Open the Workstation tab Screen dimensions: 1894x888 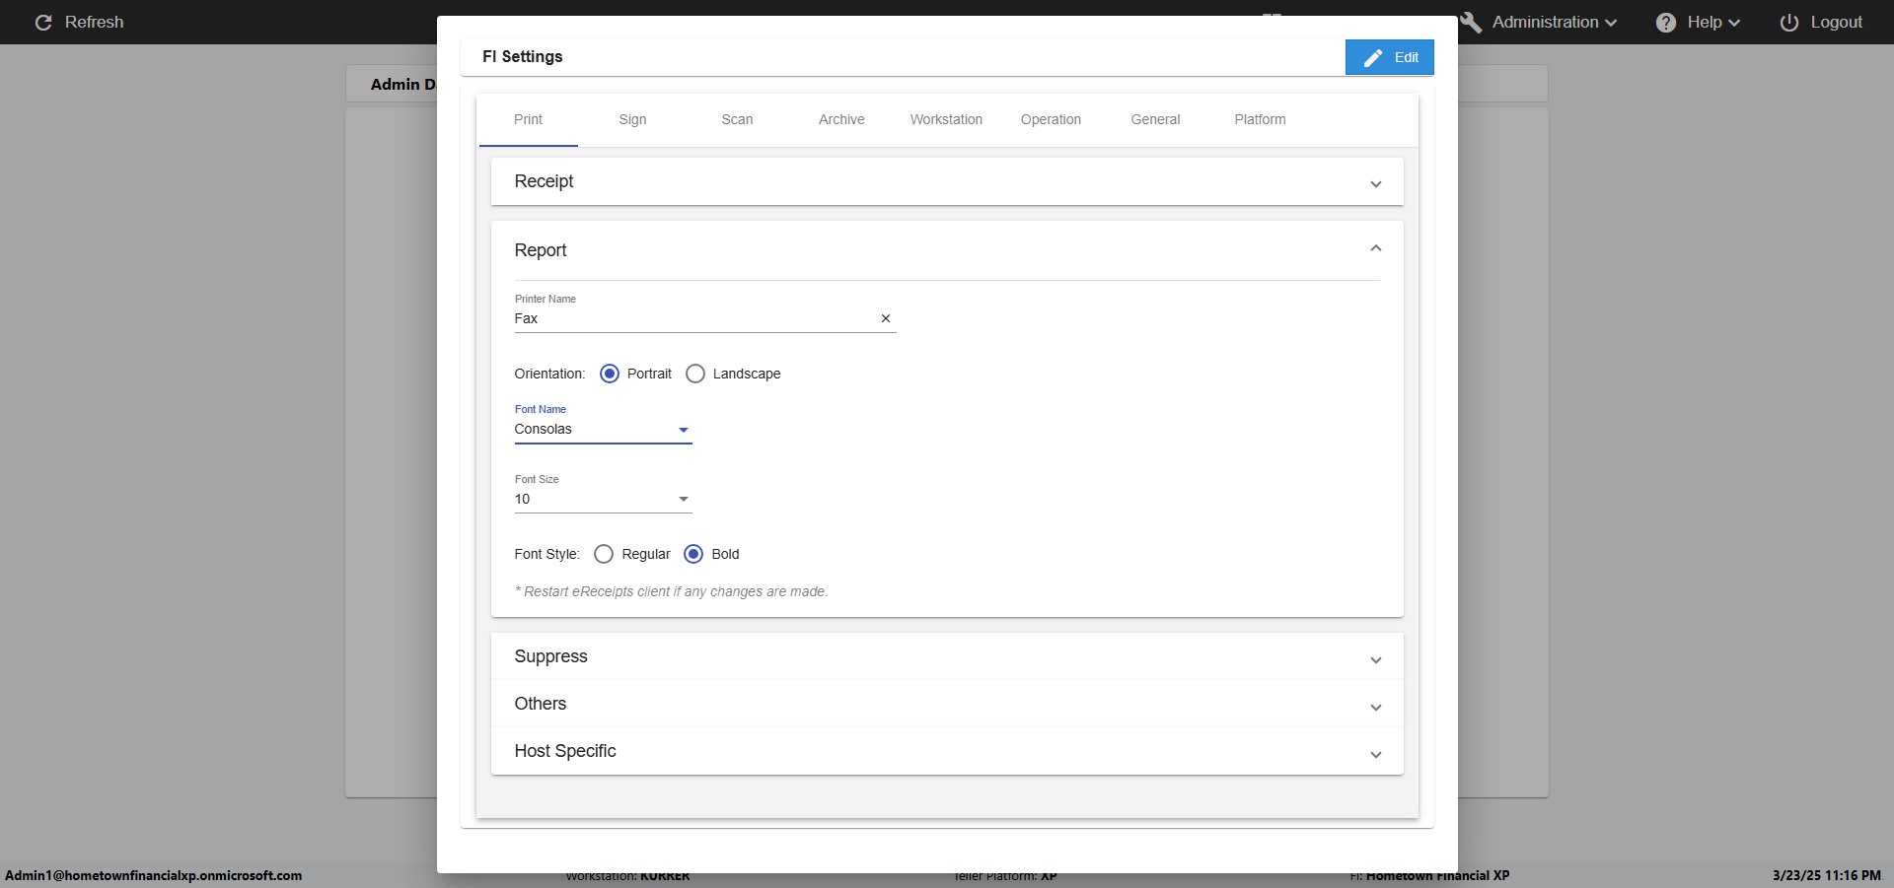pyautogui.click(x=946, y=119)
